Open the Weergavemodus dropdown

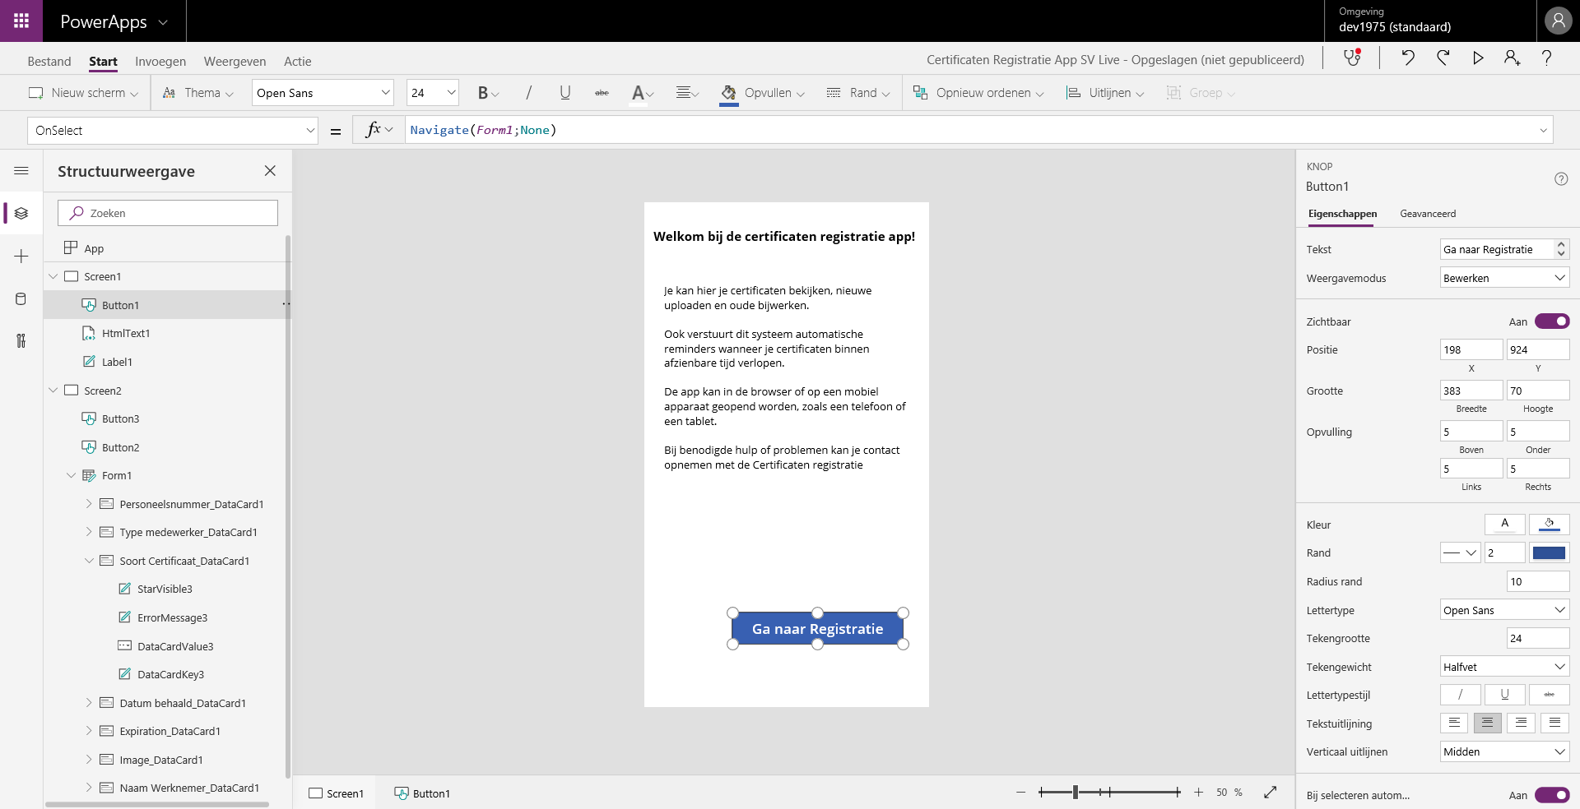click(x=1505, y=278)
